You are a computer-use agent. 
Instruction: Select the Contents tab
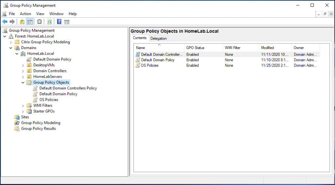pos(140,38)
